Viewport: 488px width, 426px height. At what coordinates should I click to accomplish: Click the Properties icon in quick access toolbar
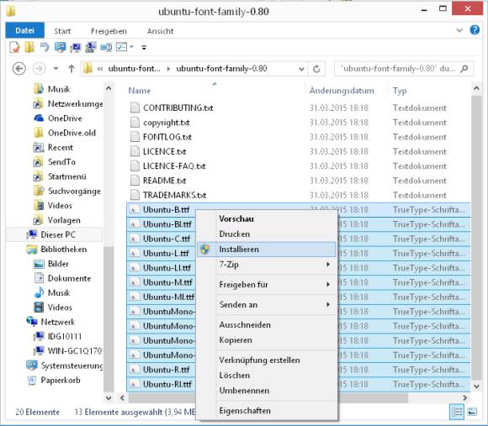pyautogui.click(x=14, y=47)
